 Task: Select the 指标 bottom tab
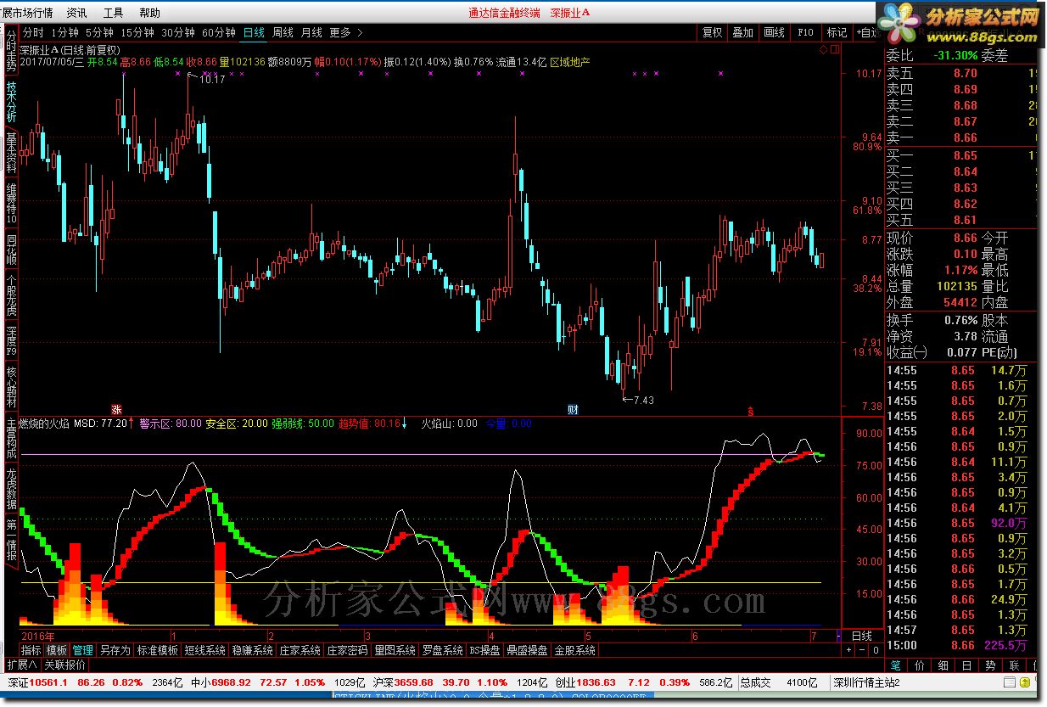pyautogui.click(x=31, y=651)
